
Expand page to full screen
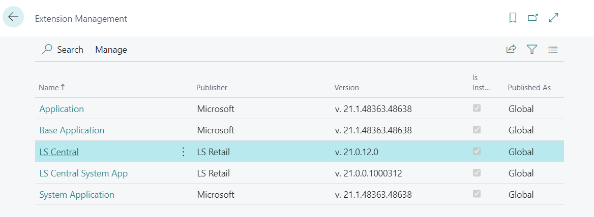[554, 18]
